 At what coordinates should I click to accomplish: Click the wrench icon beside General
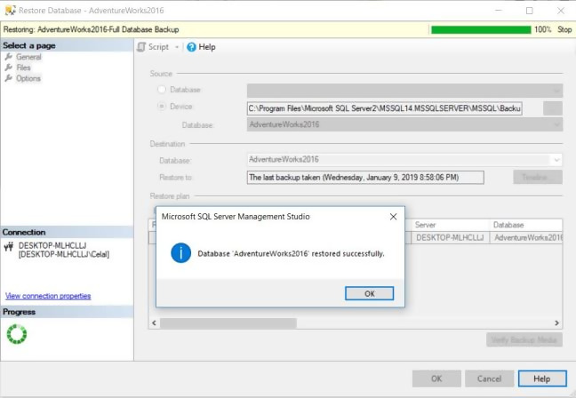click(9, 57)
